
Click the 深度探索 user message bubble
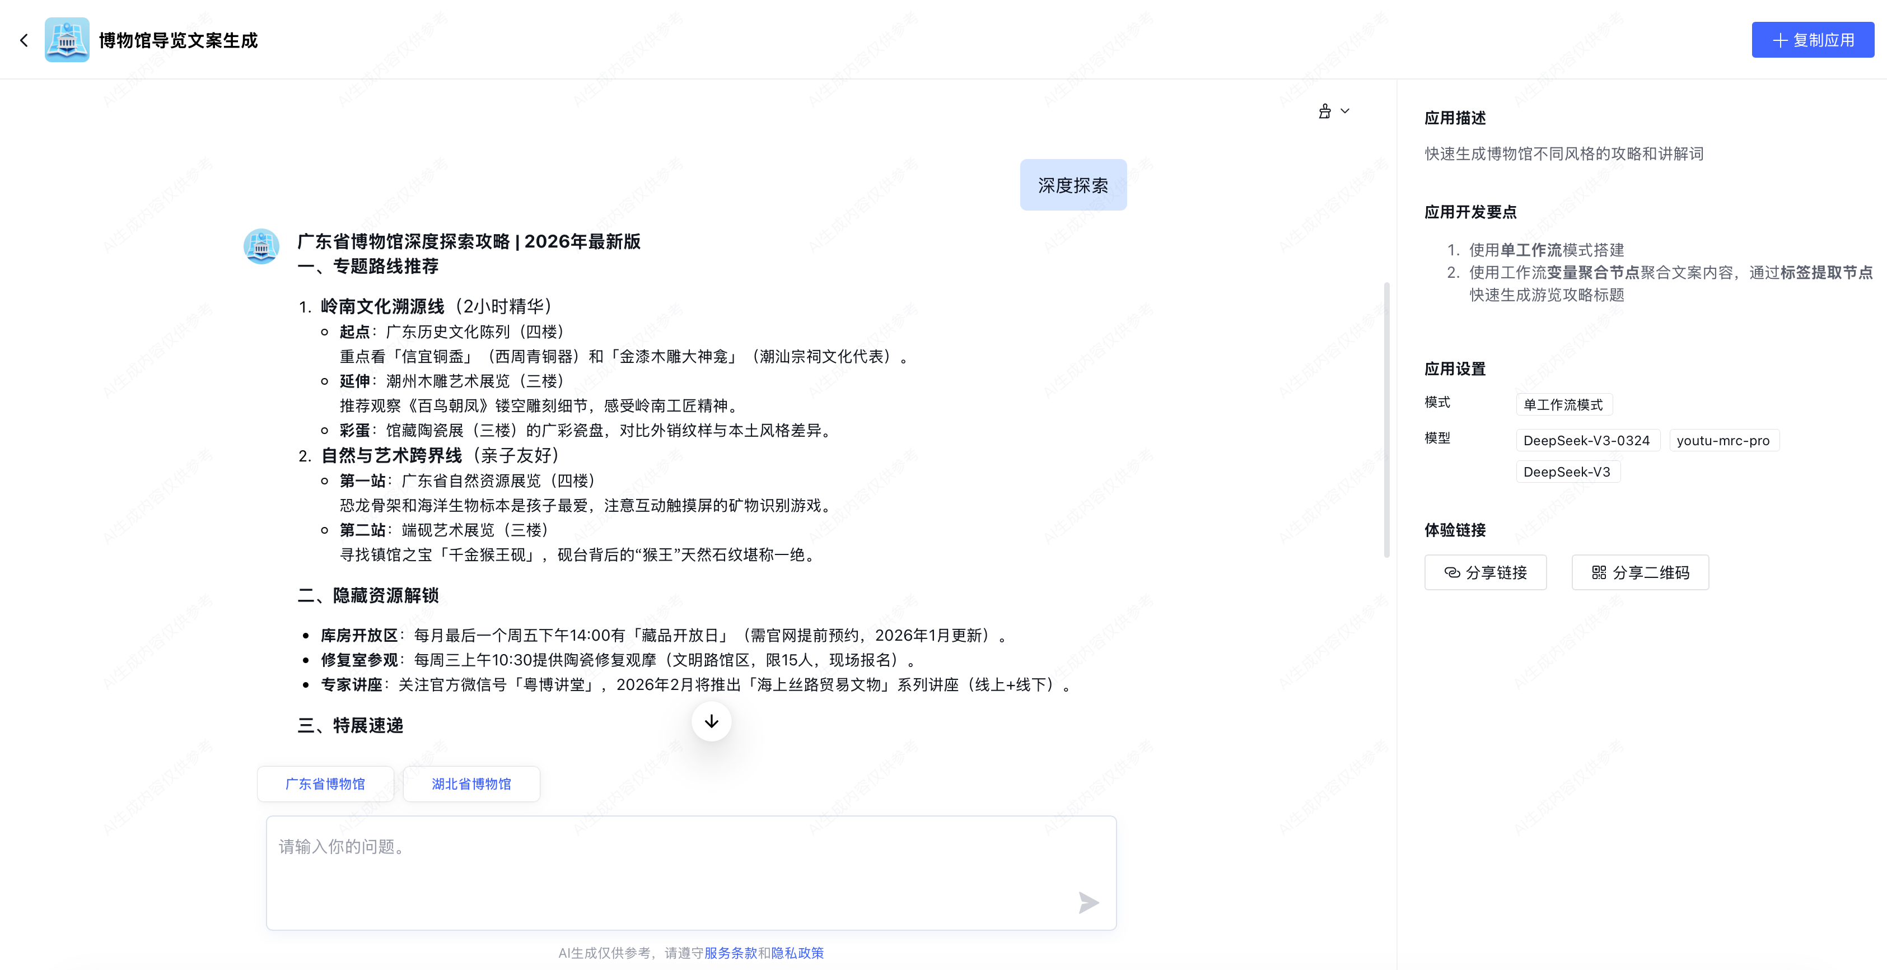click(1072, 185)
